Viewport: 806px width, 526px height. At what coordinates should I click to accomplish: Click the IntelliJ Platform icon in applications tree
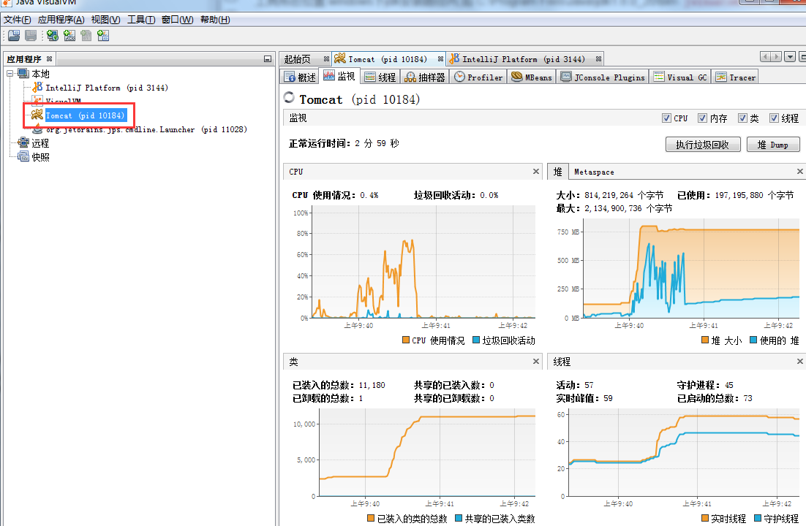pos(37,88)
